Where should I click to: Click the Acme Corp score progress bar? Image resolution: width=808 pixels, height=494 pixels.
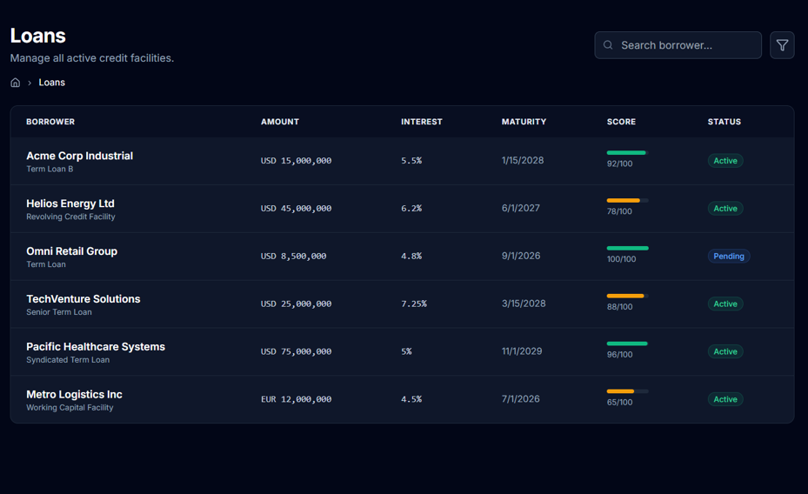pos(627,152)
